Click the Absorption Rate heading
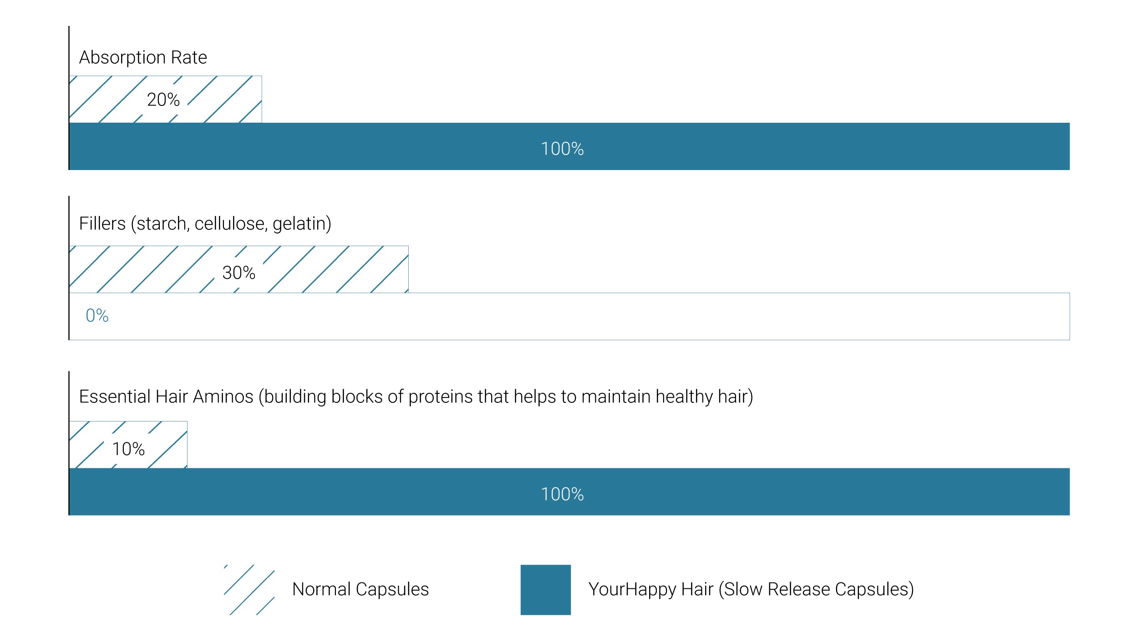Screen dimensions: 1138x642 pyautogui.click(x=143, y=58)
